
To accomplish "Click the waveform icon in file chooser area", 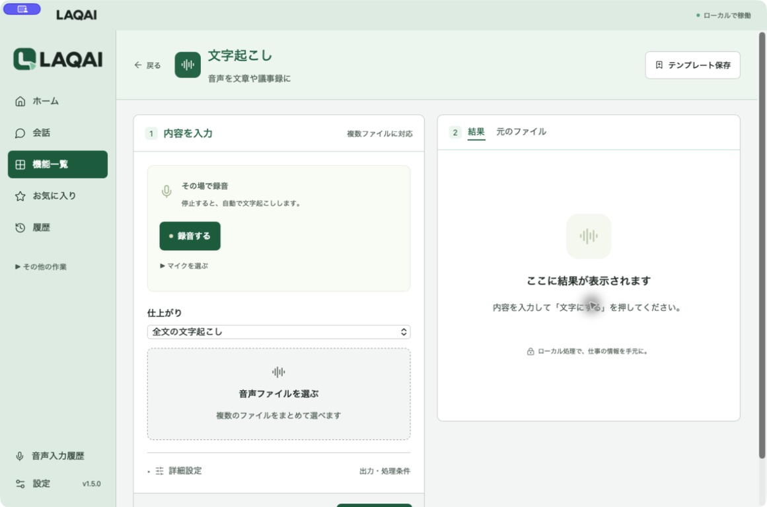I will pos(278,372).
